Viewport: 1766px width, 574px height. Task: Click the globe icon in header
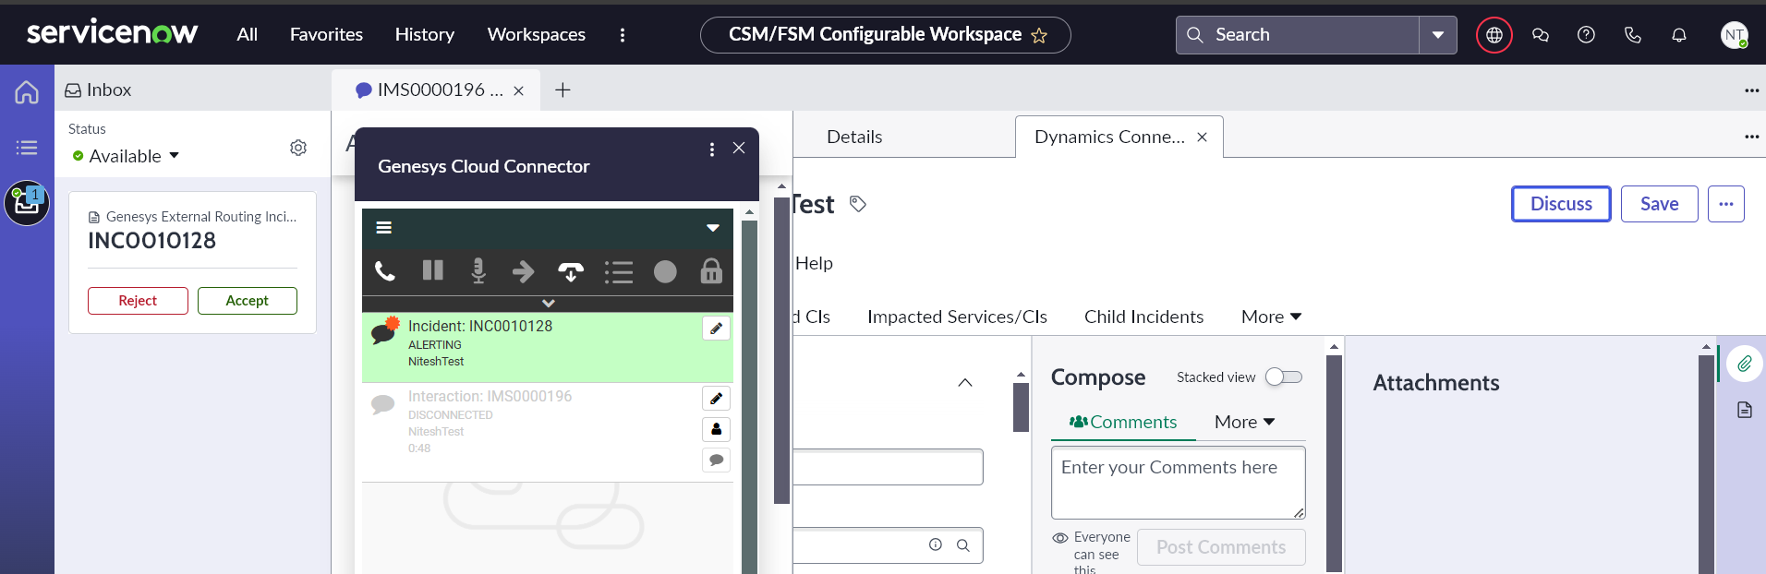pyautogui.click(x=1494, y=35)
